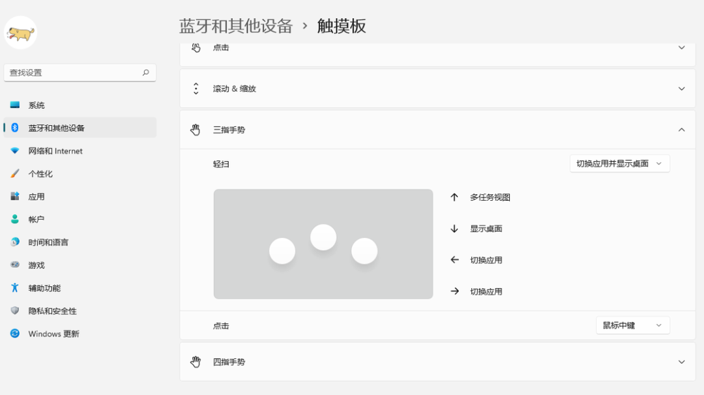Collapse the 三指手势 section chevron
704x395 pixels.
(x=681, y=130)
